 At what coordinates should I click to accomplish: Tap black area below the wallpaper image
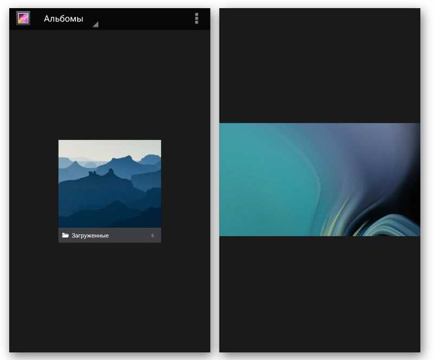[319, 295]
